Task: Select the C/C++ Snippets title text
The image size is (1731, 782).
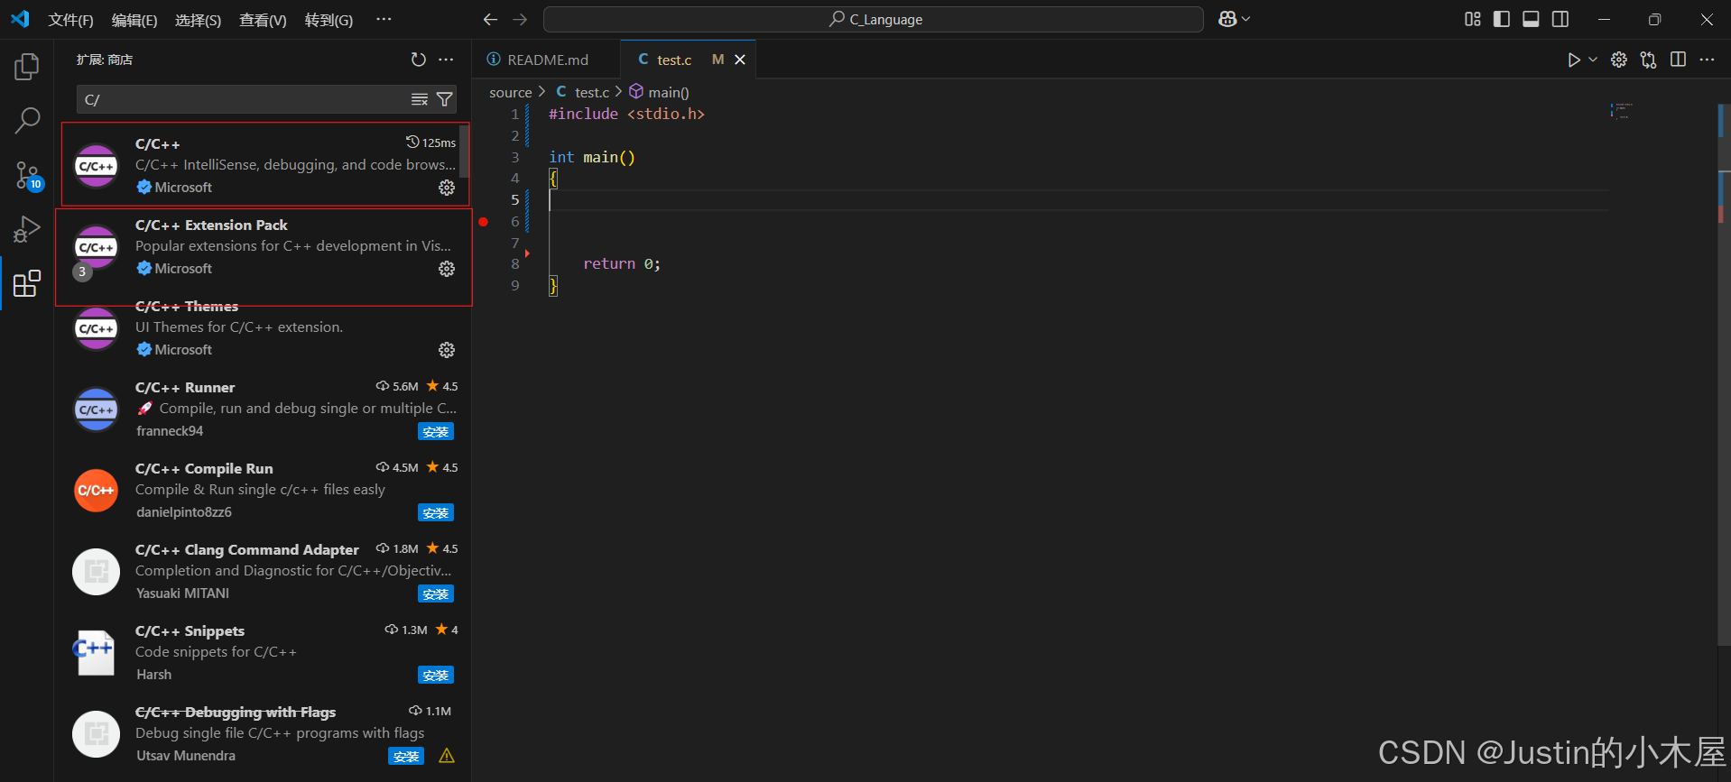Action: pyautogui.click(x=190, y=630)
